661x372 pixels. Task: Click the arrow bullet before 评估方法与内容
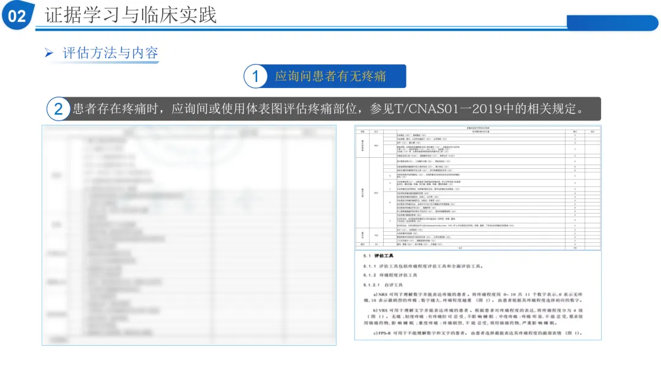(50, 53)
